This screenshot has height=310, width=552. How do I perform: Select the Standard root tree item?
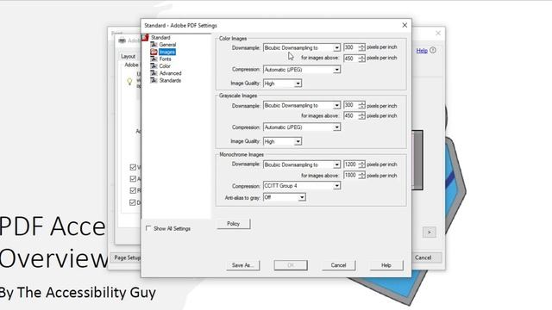[160, 37]
